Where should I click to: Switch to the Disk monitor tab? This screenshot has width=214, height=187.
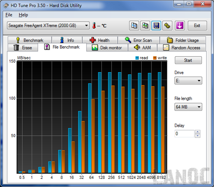click(x=107, y=48)
